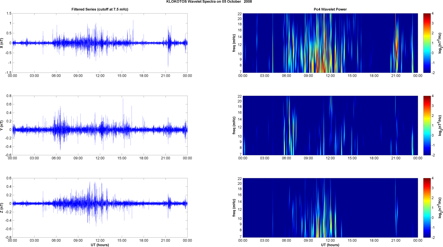Click the 15:00 tick below middle wavelet panel
443x247 pixels.
[x=352, y=158]
